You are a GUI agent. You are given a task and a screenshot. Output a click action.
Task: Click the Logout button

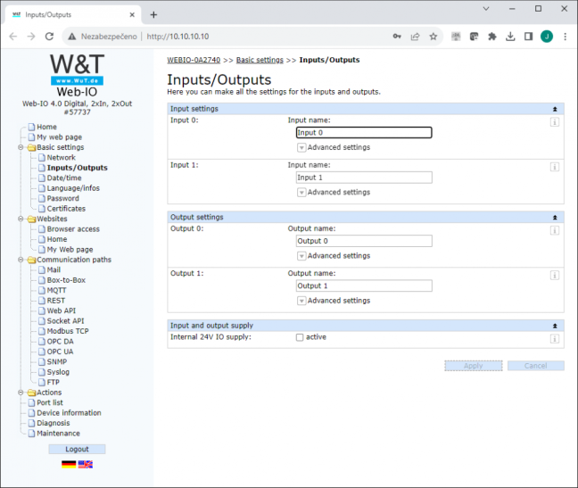tap(77, 449)
